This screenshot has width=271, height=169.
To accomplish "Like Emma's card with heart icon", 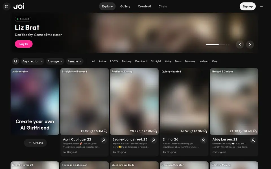I will (191, 131).
